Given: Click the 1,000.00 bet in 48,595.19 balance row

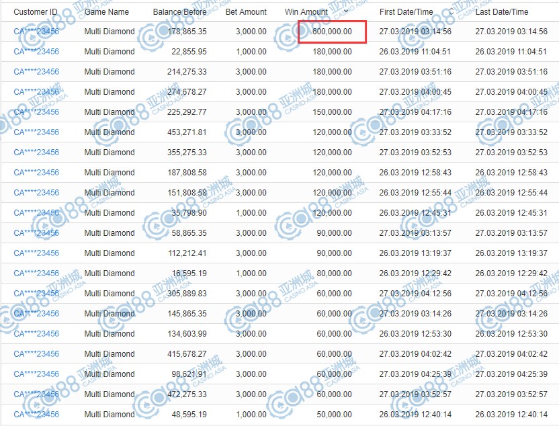Looking at the screenshot, I should (251, 415).
